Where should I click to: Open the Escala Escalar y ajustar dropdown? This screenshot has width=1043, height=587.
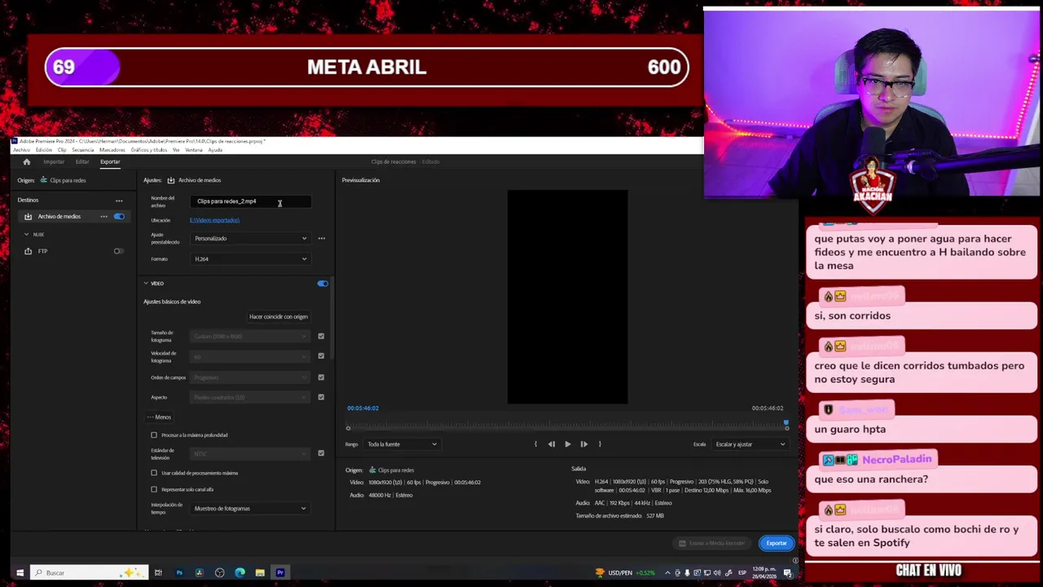(x=750, y=444)
